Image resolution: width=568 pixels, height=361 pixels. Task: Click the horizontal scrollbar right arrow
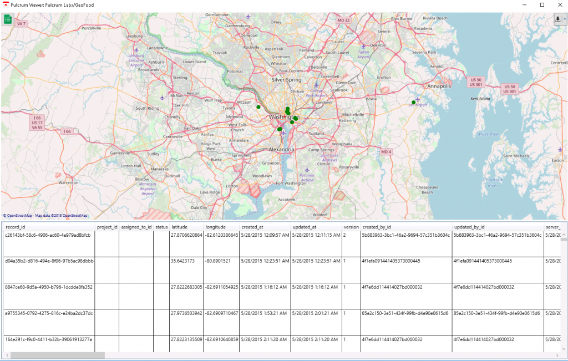coord(557,355)
